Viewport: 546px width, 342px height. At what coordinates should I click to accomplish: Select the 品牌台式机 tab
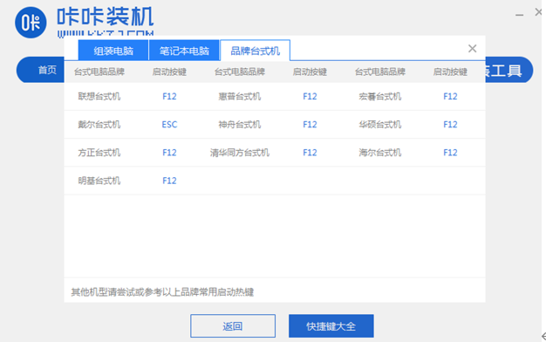pos(256,51)
